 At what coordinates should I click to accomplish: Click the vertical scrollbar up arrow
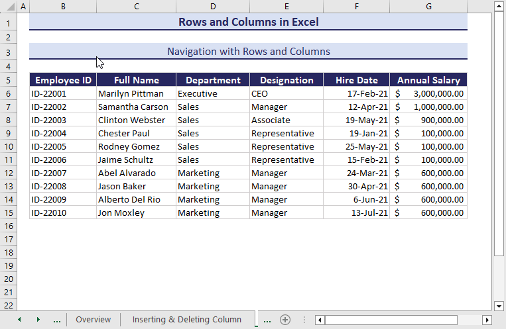tap(499, 7)
